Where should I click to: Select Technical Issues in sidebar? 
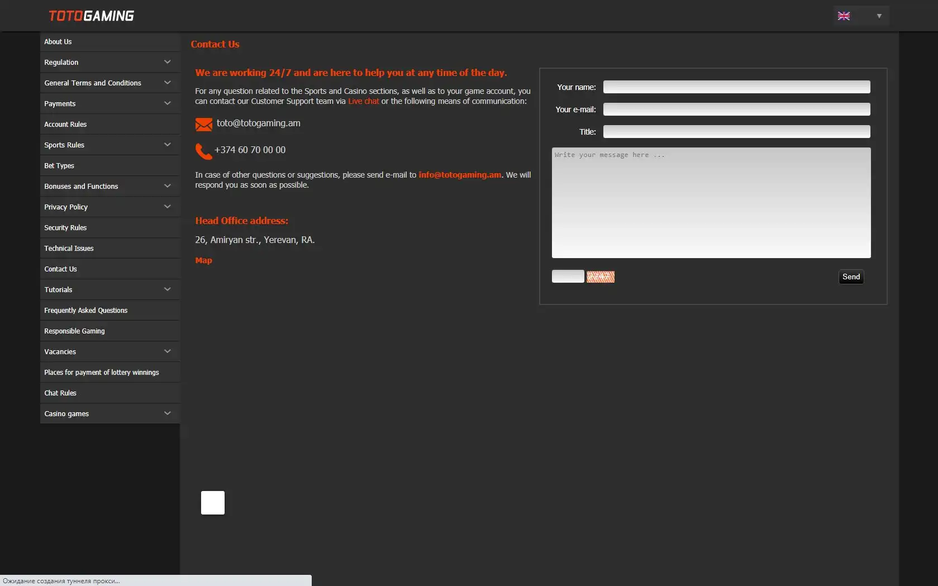[110, 248]
